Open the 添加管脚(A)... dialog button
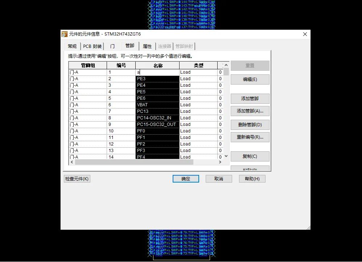 click(250, 111)
